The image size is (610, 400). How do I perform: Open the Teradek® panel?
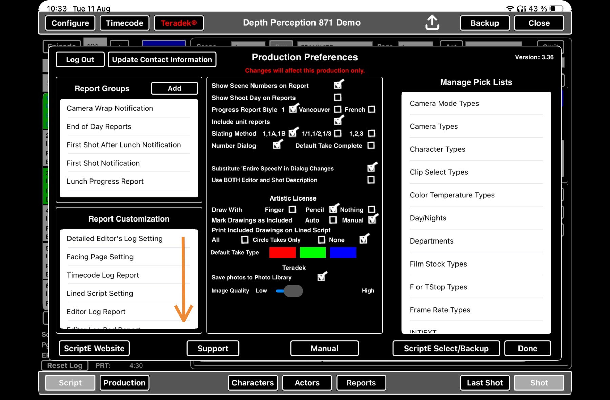click(x=179, y=23)
